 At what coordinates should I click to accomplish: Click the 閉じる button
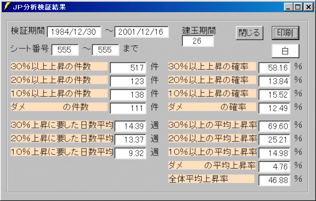coord(250,33)
